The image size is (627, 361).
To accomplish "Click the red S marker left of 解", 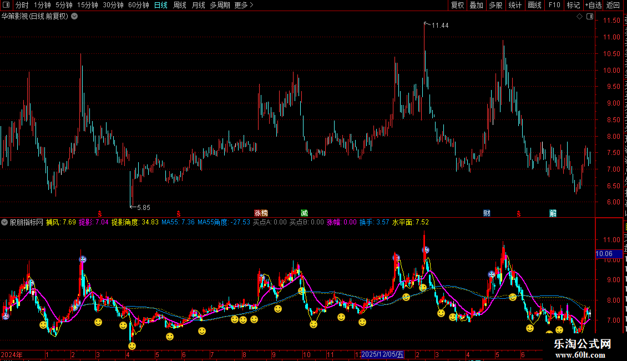I will pos(519,214).
